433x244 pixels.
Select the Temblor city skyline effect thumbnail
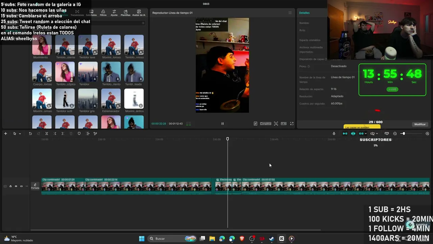pyautogui.click(x=88, y=72)
